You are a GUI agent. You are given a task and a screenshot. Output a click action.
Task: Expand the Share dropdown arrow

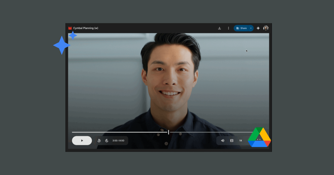pos(251,28)
